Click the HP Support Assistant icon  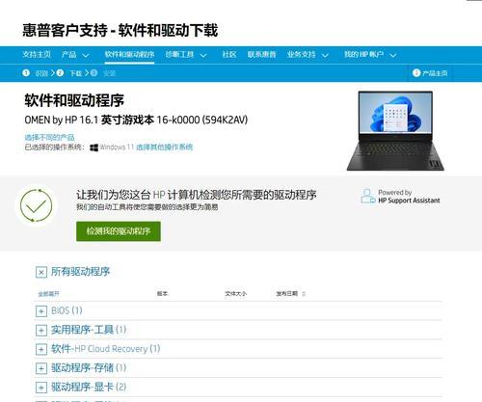point(367,196)
